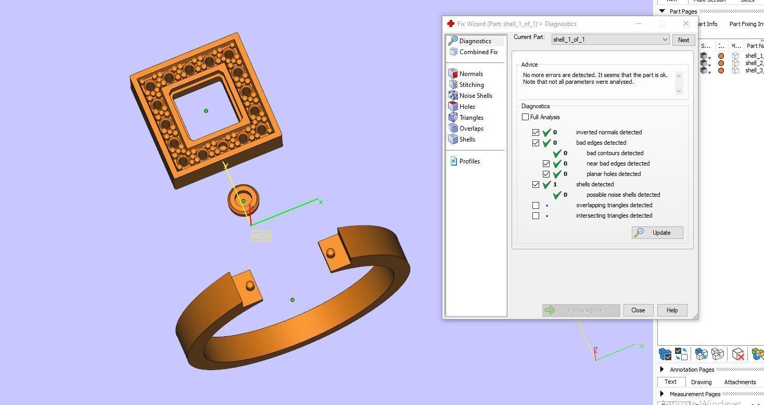Select shell_2 row in part list

click(754, 63)
